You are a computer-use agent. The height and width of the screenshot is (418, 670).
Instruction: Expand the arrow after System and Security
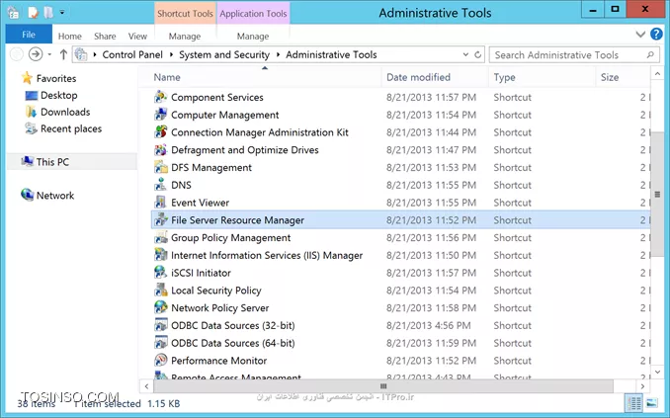[x=278, y=54]
